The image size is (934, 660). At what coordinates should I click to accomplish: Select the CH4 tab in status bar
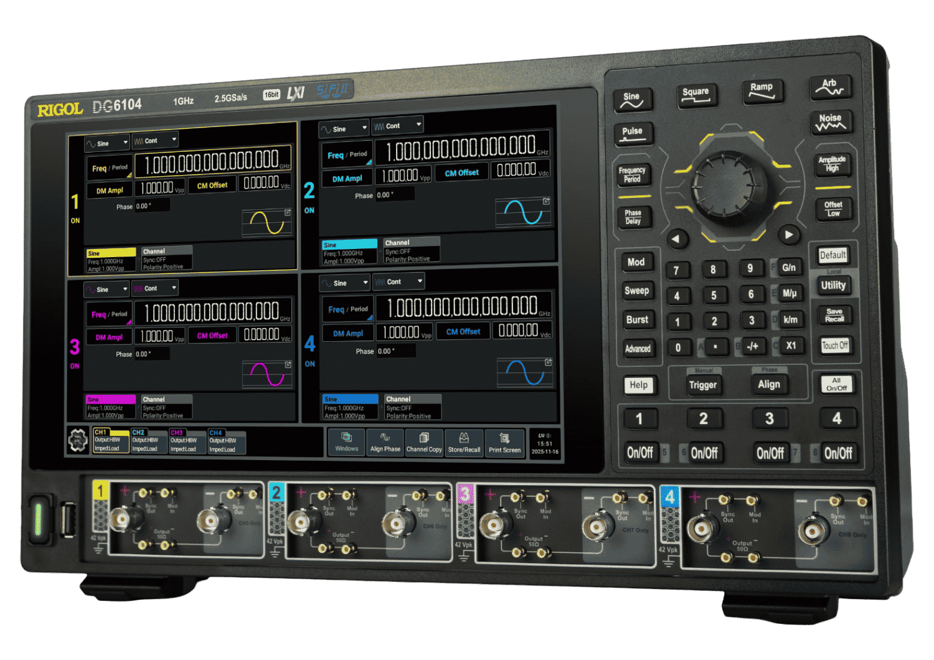tap(226, 441)
